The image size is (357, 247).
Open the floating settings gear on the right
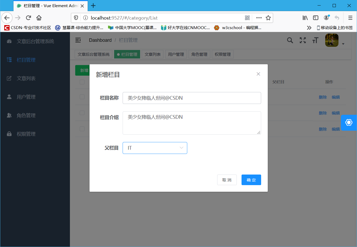(349, 122)
